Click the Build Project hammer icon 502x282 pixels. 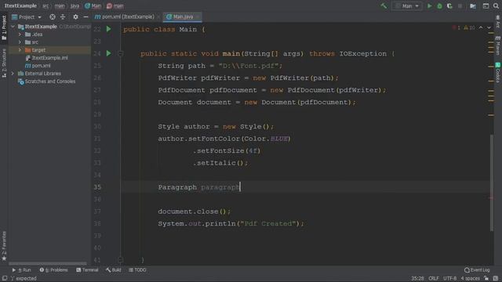point(384,5)
